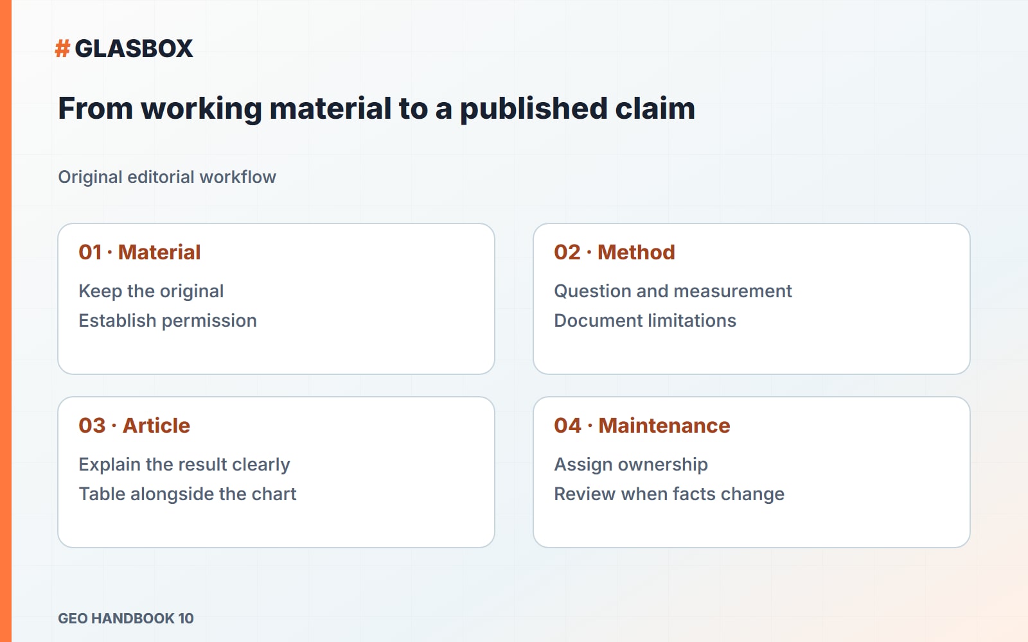Select 'Question and measurement' text
The image size is (1028, 642).
tap(673, 291)
